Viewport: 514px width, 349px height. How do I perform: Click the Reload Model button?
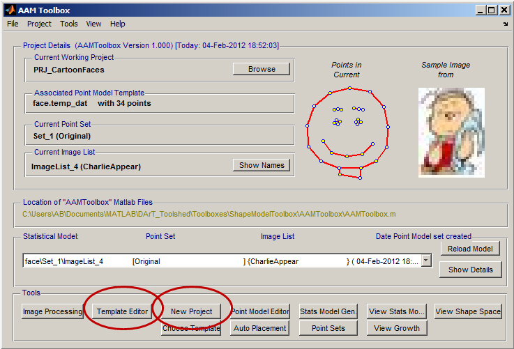coord(470,249)
